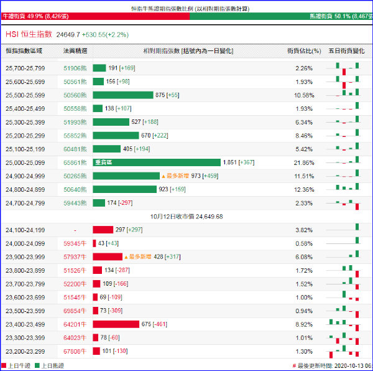Open warrant link 51526牛
The width and height of the screenshot is (373, 371).
tap(75, 271)
